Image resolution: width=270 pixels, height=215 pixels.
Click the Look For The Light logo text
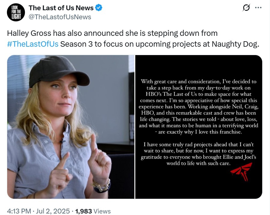coord(16,12)
